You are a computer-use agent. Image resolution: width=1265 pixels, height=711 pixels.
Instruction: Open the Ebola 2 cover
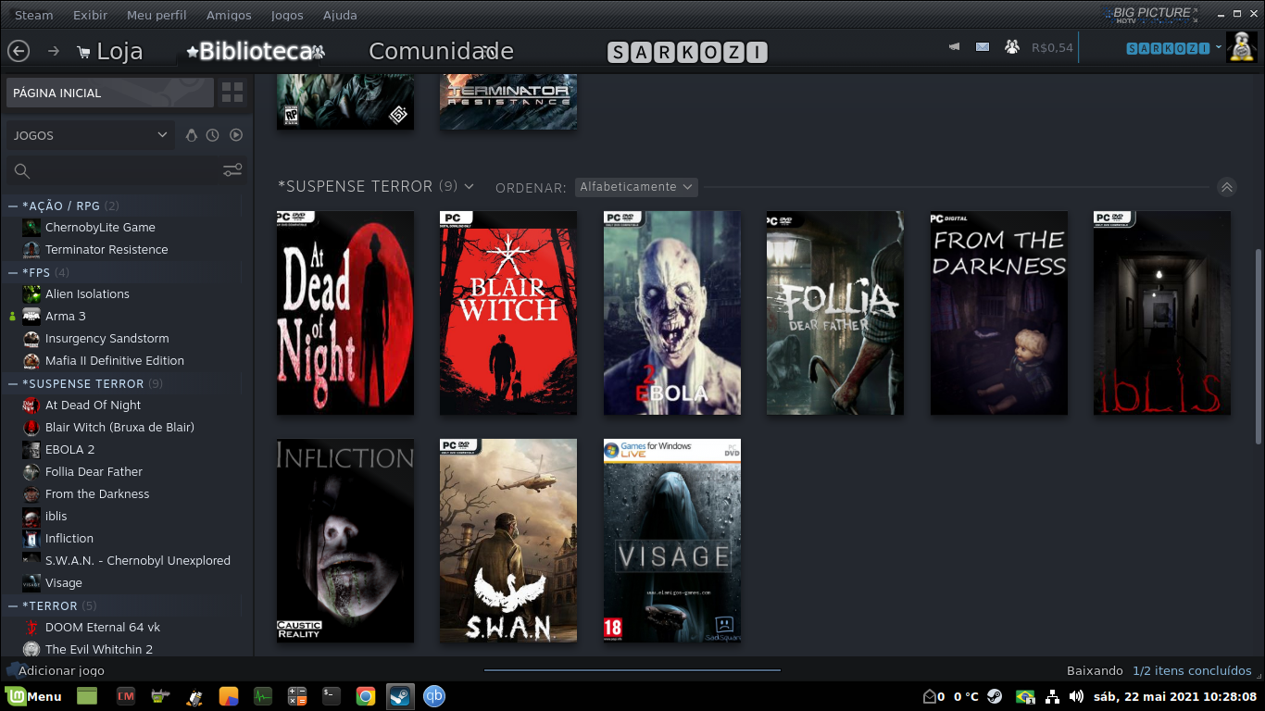coord(672,313)
